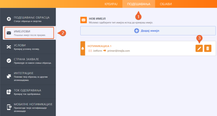This screenshot has width=217, height=116.
Task: Open Услови in the sidebar
Action: tap(28, 47)
